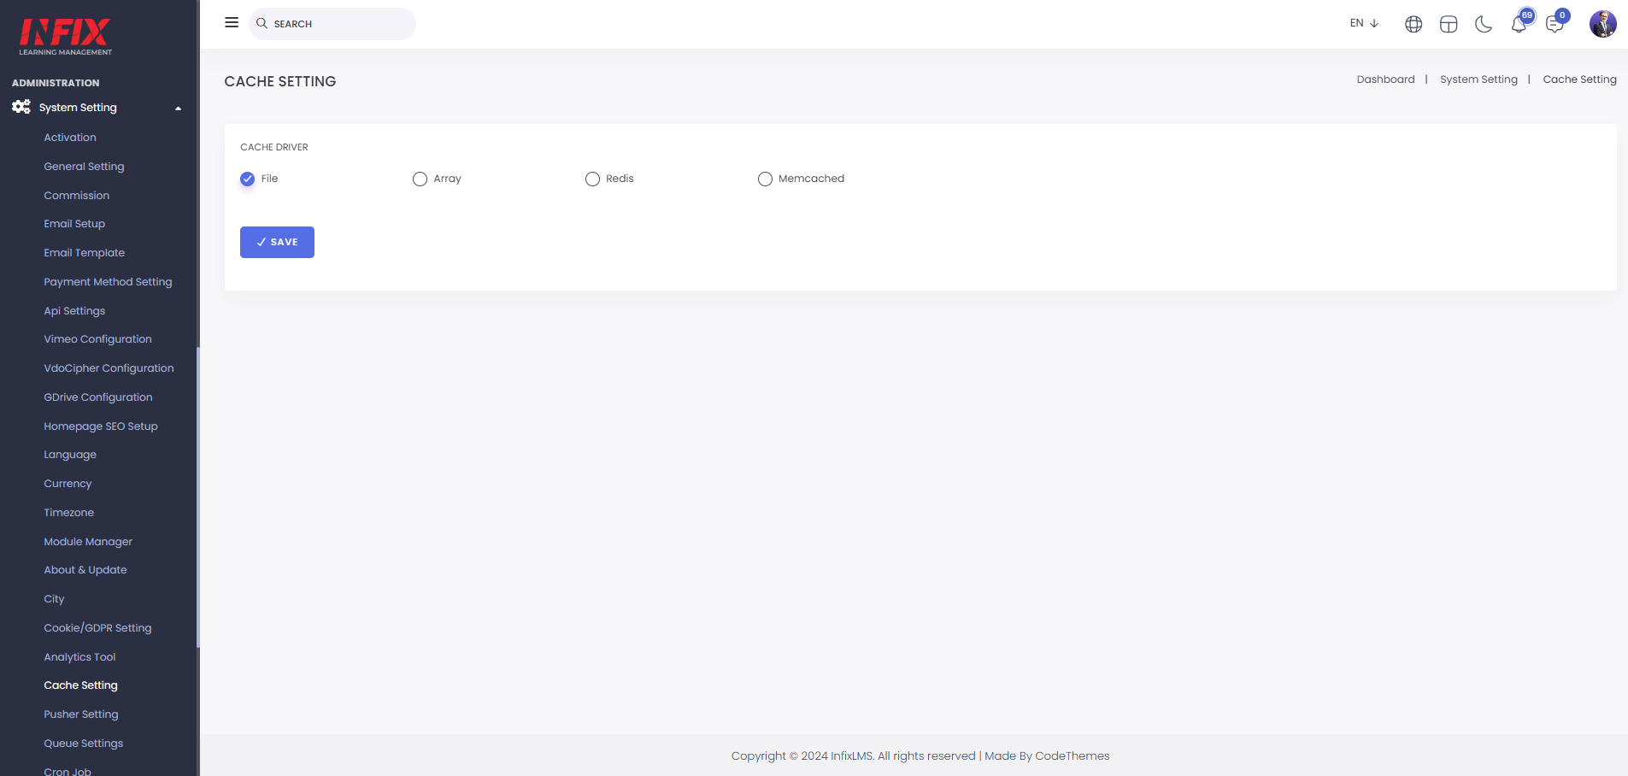Open VdoCipher Configuration menu item
1628x776 pixels.
pyautogui.click(x=109, y=368)
